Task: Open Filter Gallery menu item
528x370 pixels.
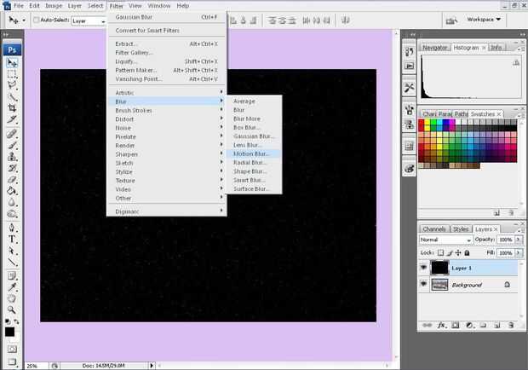Action: coord(166,53)
